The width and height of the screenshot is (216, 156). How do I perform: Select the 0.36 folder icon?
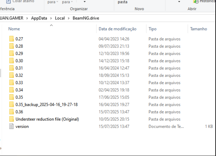(x=12, y=112)
